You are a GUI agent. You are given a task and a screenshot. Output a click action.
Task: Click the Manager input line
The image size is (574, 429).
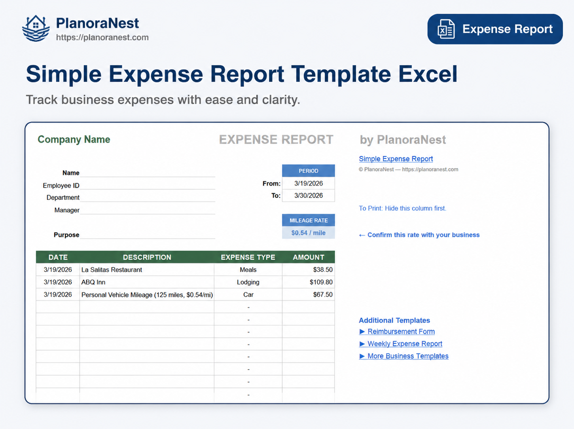point(148,210)
